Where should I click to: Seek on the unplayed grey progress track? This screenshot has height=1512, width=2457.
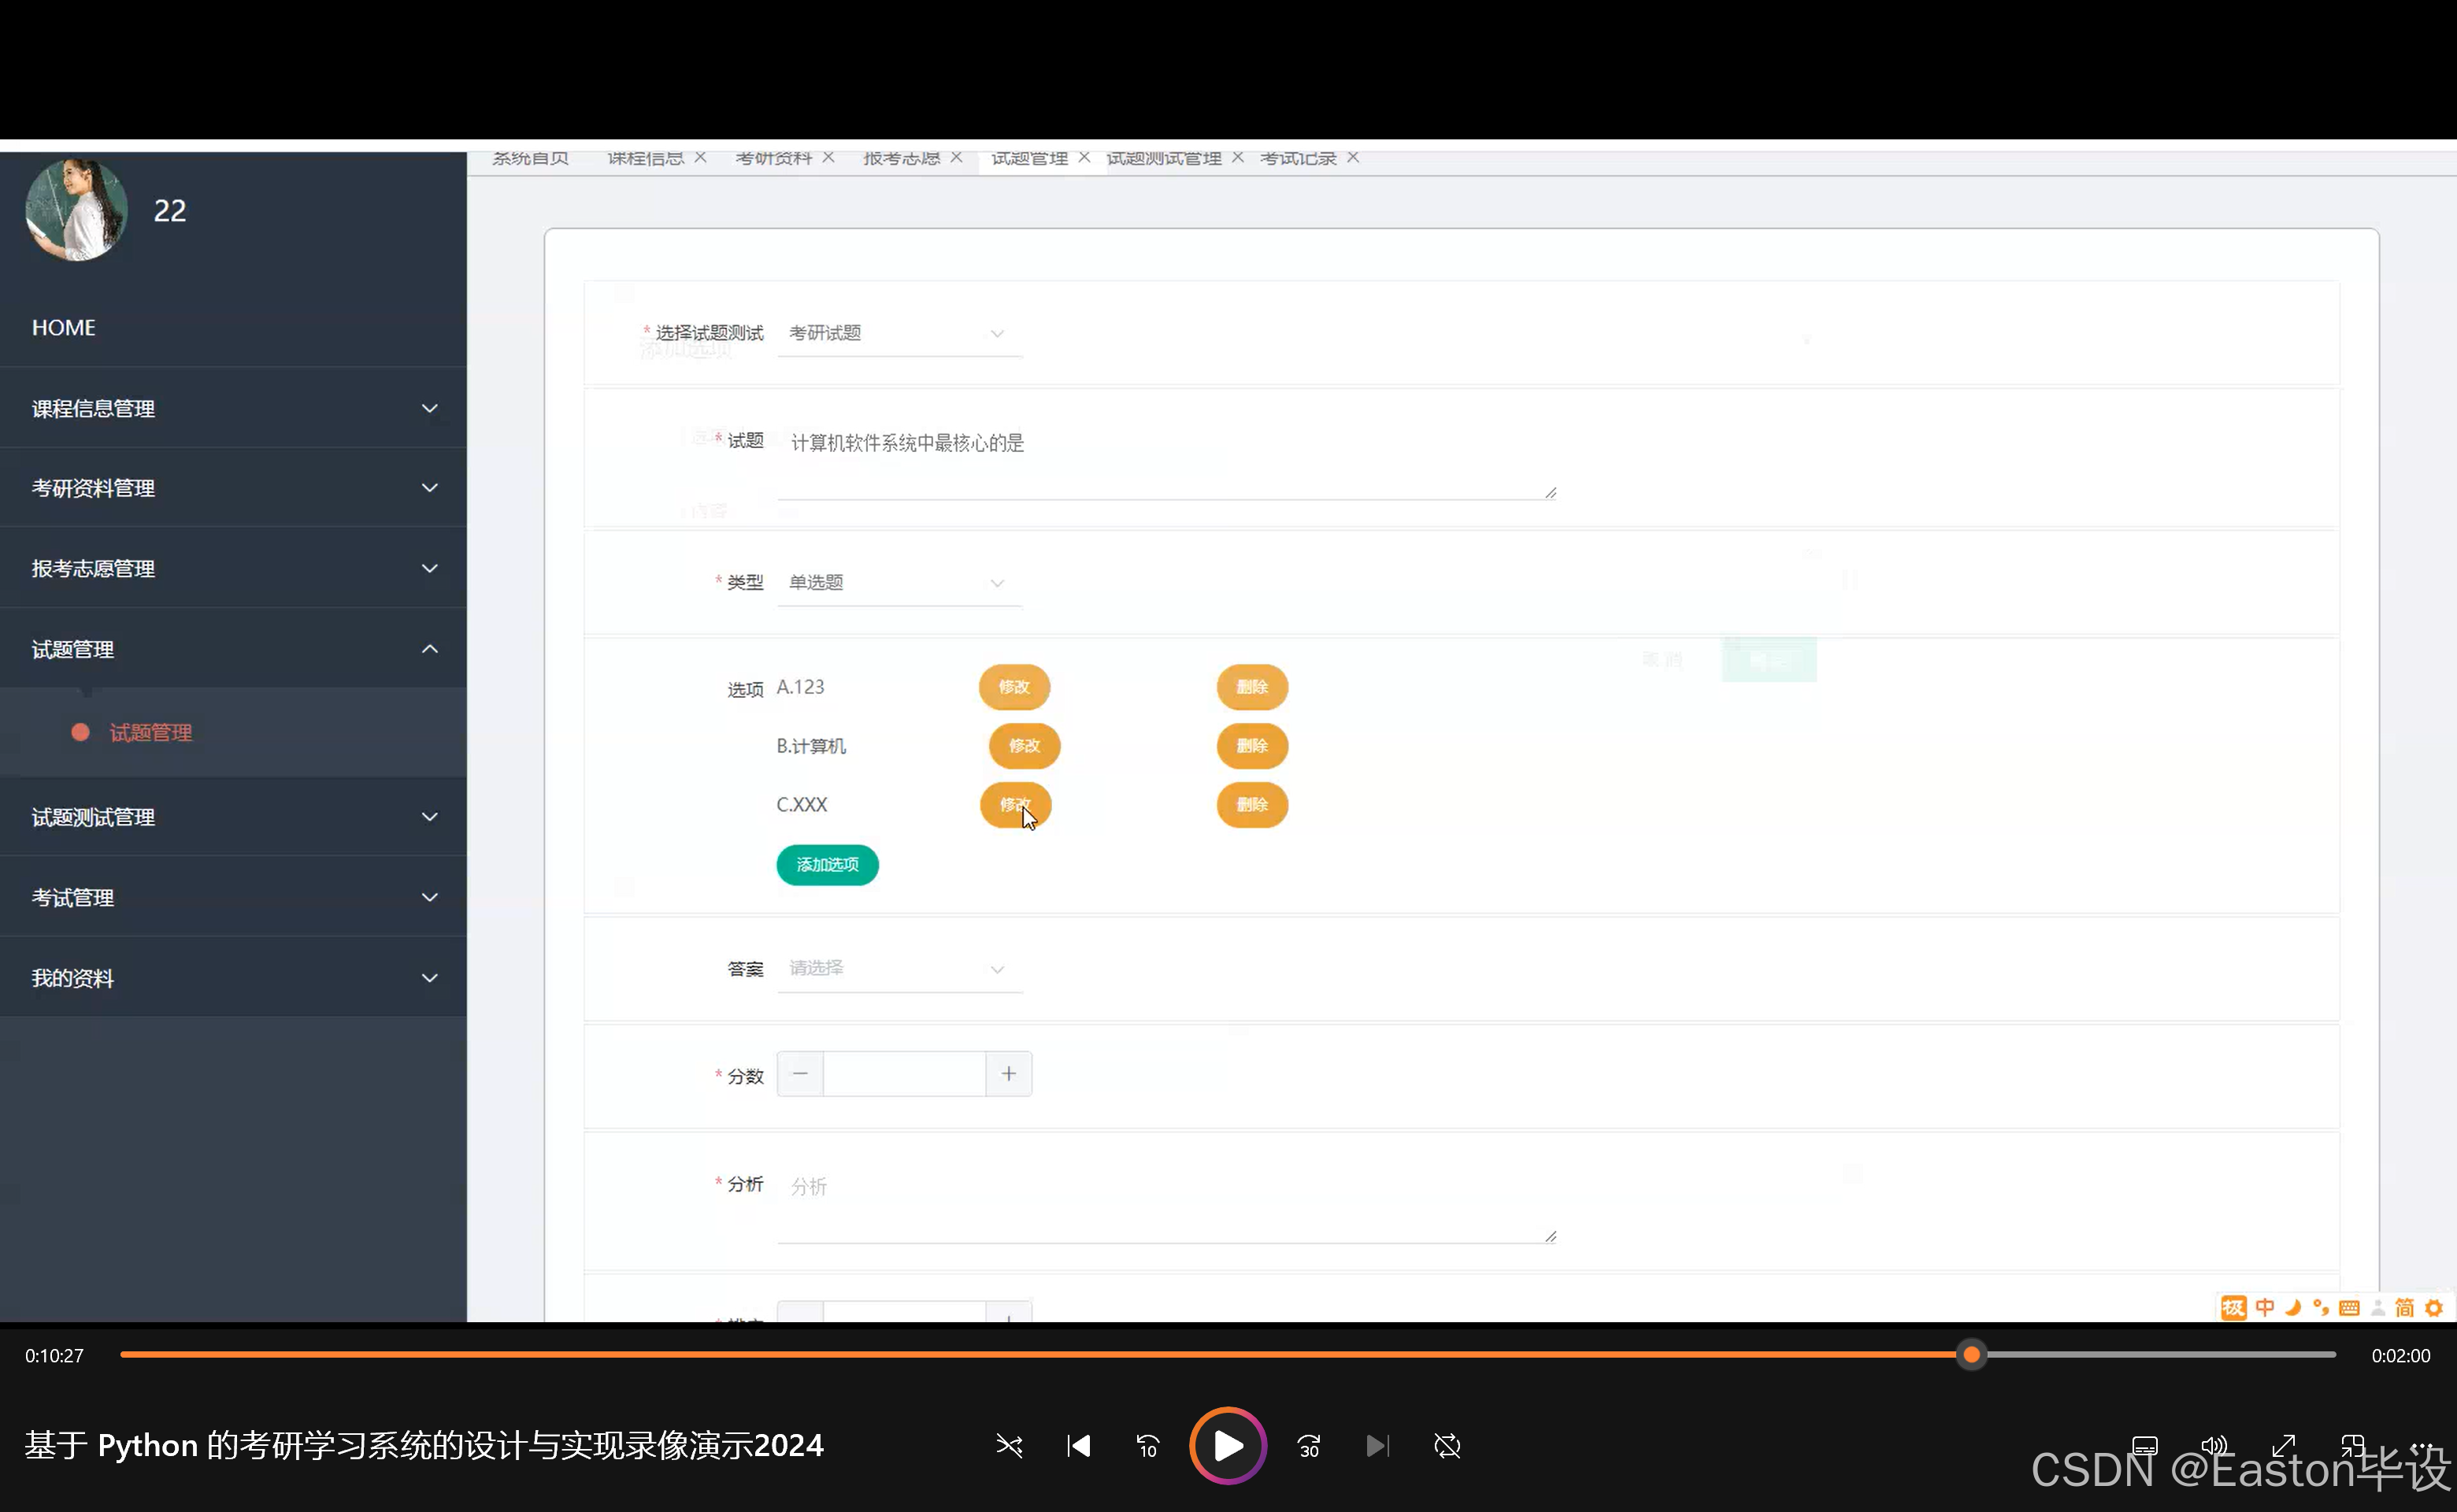2160,1355
